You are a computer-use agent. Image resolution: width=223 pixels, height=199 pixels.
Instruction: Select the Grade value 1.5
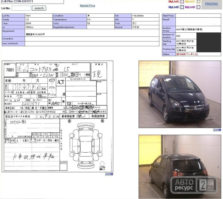[27, 19]
